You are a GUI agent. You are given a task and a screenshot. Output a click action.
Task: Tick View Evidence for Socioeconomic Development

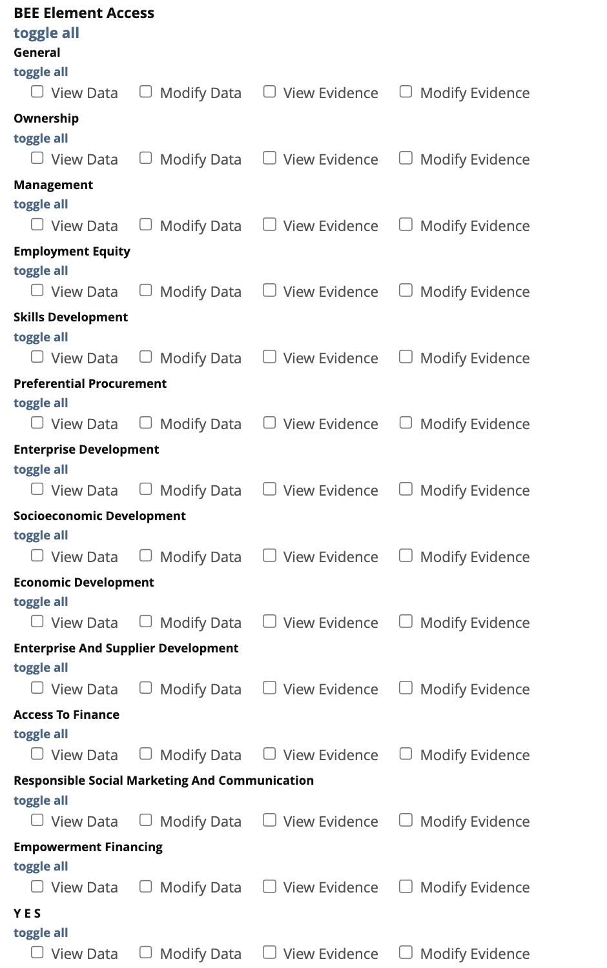point(269,556)
